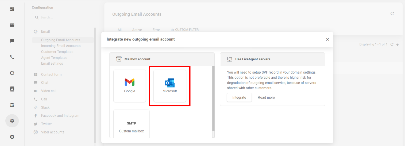Open Incoming Email Accounts in configuration menu

pos(61,46)
